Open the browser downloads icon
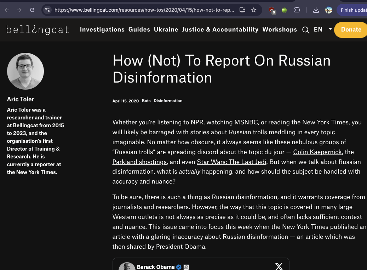 tap(316, 10)
